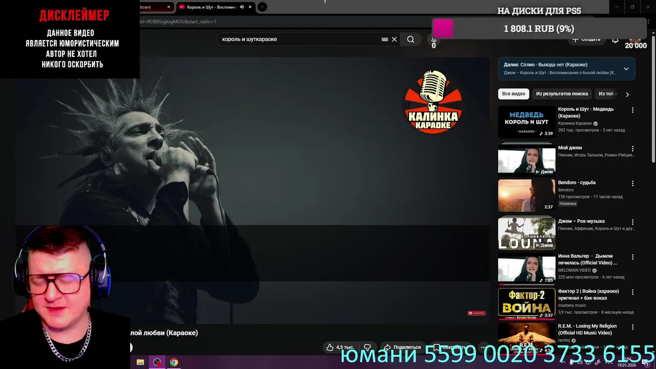
Task: Open the R.E.M. - Losing My Religion title
Action: (587, 329)
